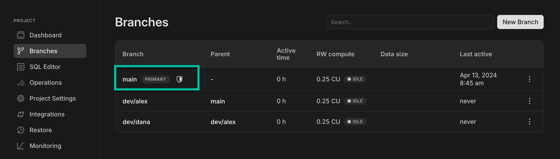Viewport: 560px width, 159px height.
Task: Open the Restore menu item
Action: (41, 130)
